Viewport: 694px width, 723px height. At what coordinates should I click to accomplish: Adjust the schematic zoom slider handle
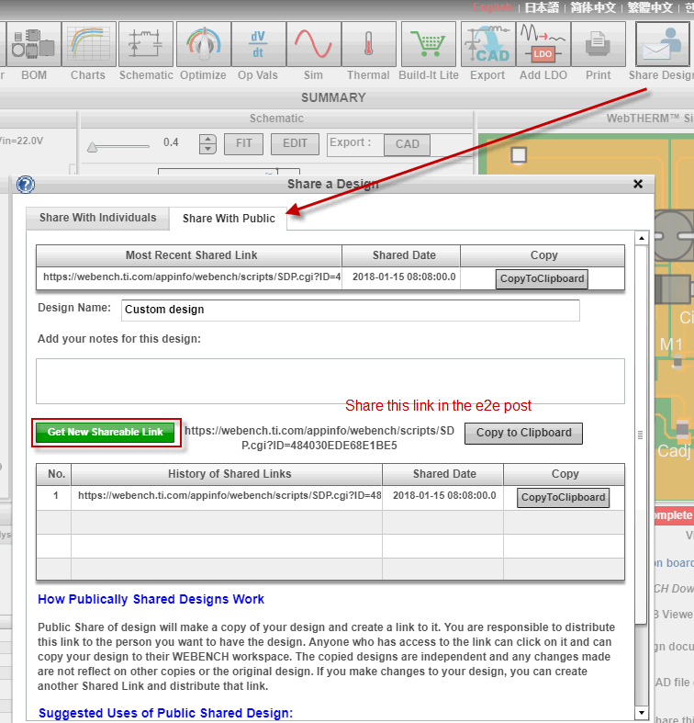click(92, 147)
